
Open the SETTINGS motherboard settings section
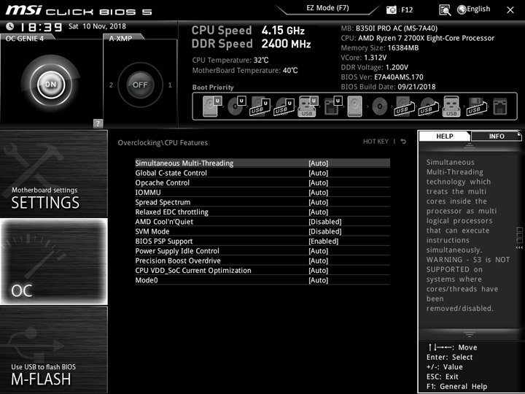point(54,174)
